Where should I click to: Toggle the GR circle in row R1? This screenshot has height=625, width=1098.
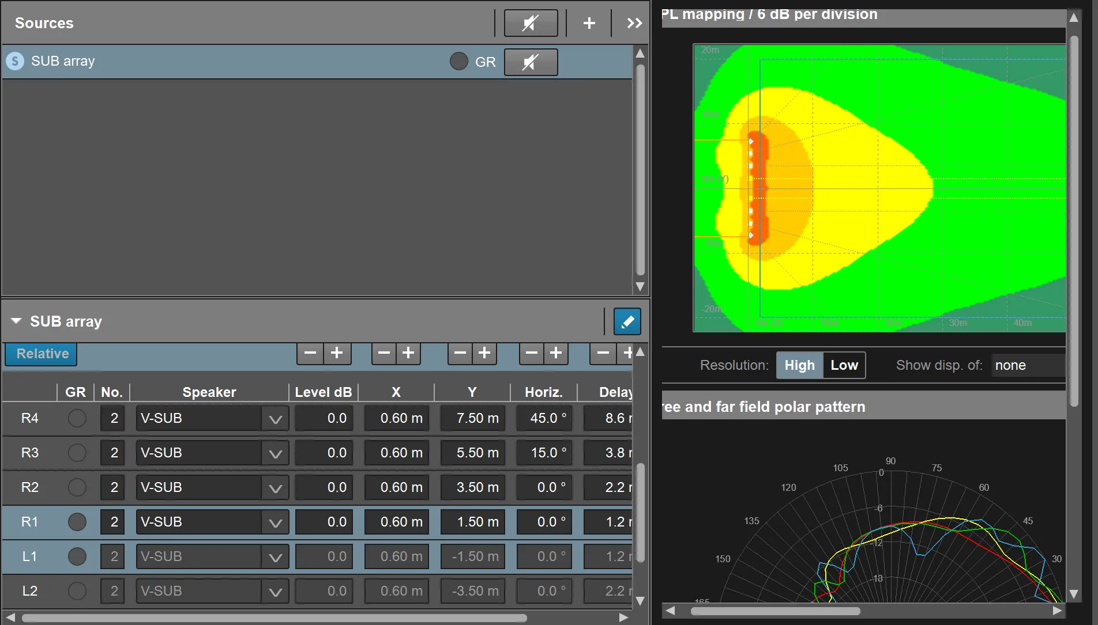[x=77, y=522]
